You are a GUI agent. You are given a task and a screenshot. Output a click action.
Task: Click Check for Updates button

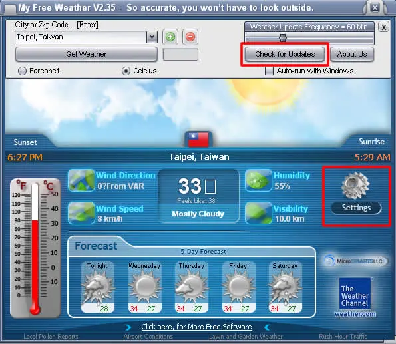tap(285, 54)
